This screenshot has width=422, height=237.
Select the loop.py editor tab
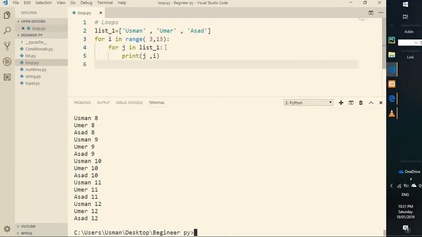tap(84, 13)
